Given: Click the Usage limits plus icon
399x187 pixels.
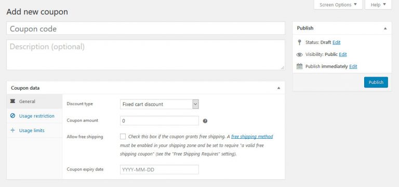Looking at the screenshot, I should 12,131.
